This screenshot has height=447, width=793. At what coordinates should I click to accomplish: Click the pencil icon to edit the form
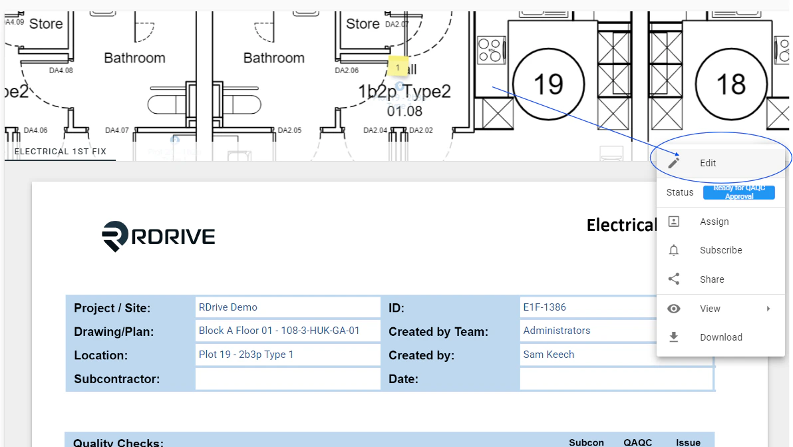pyautogui.click(x=674, y=162)
